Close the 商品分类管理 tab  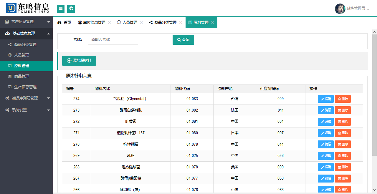(x=181, y=23)
